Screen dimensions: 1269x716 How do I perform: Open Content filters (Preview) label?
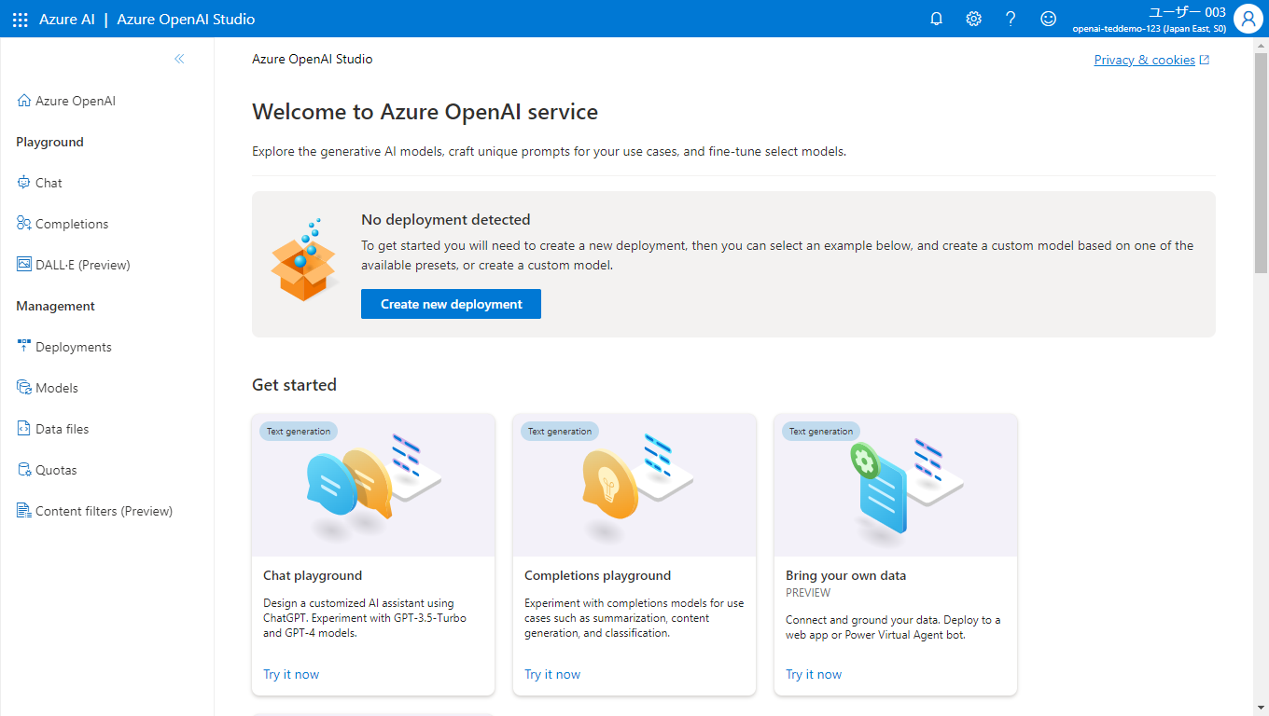[x=105, y=511]
